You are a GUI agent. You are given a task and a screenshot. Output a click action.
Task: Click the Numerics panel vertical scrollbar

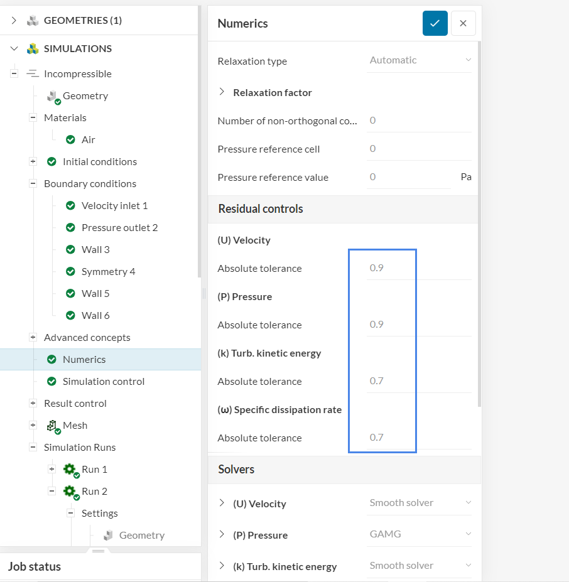tap(480, 220)
